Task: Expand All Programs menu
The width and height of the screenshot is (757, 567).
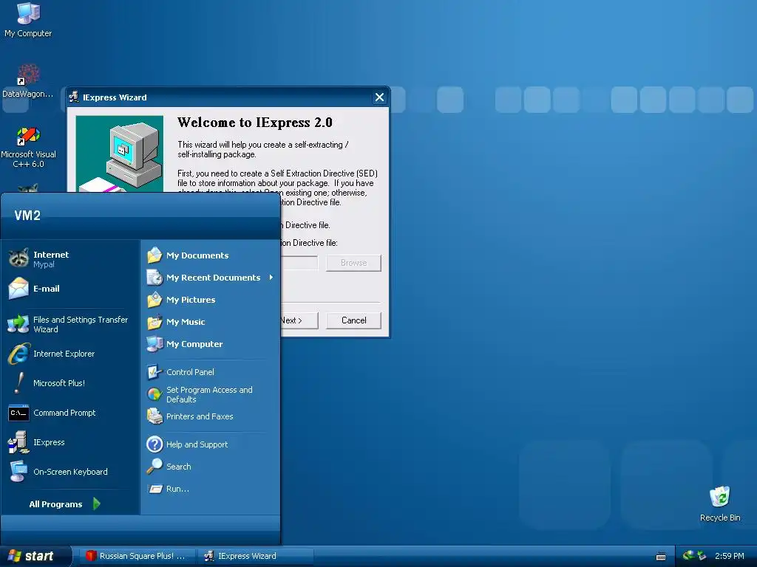Action: point(65,504)
